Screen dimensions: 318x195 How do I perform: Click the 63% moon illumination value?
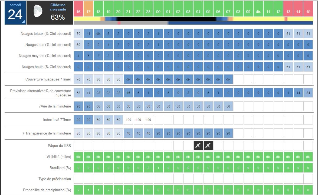[x=58, y=17]
